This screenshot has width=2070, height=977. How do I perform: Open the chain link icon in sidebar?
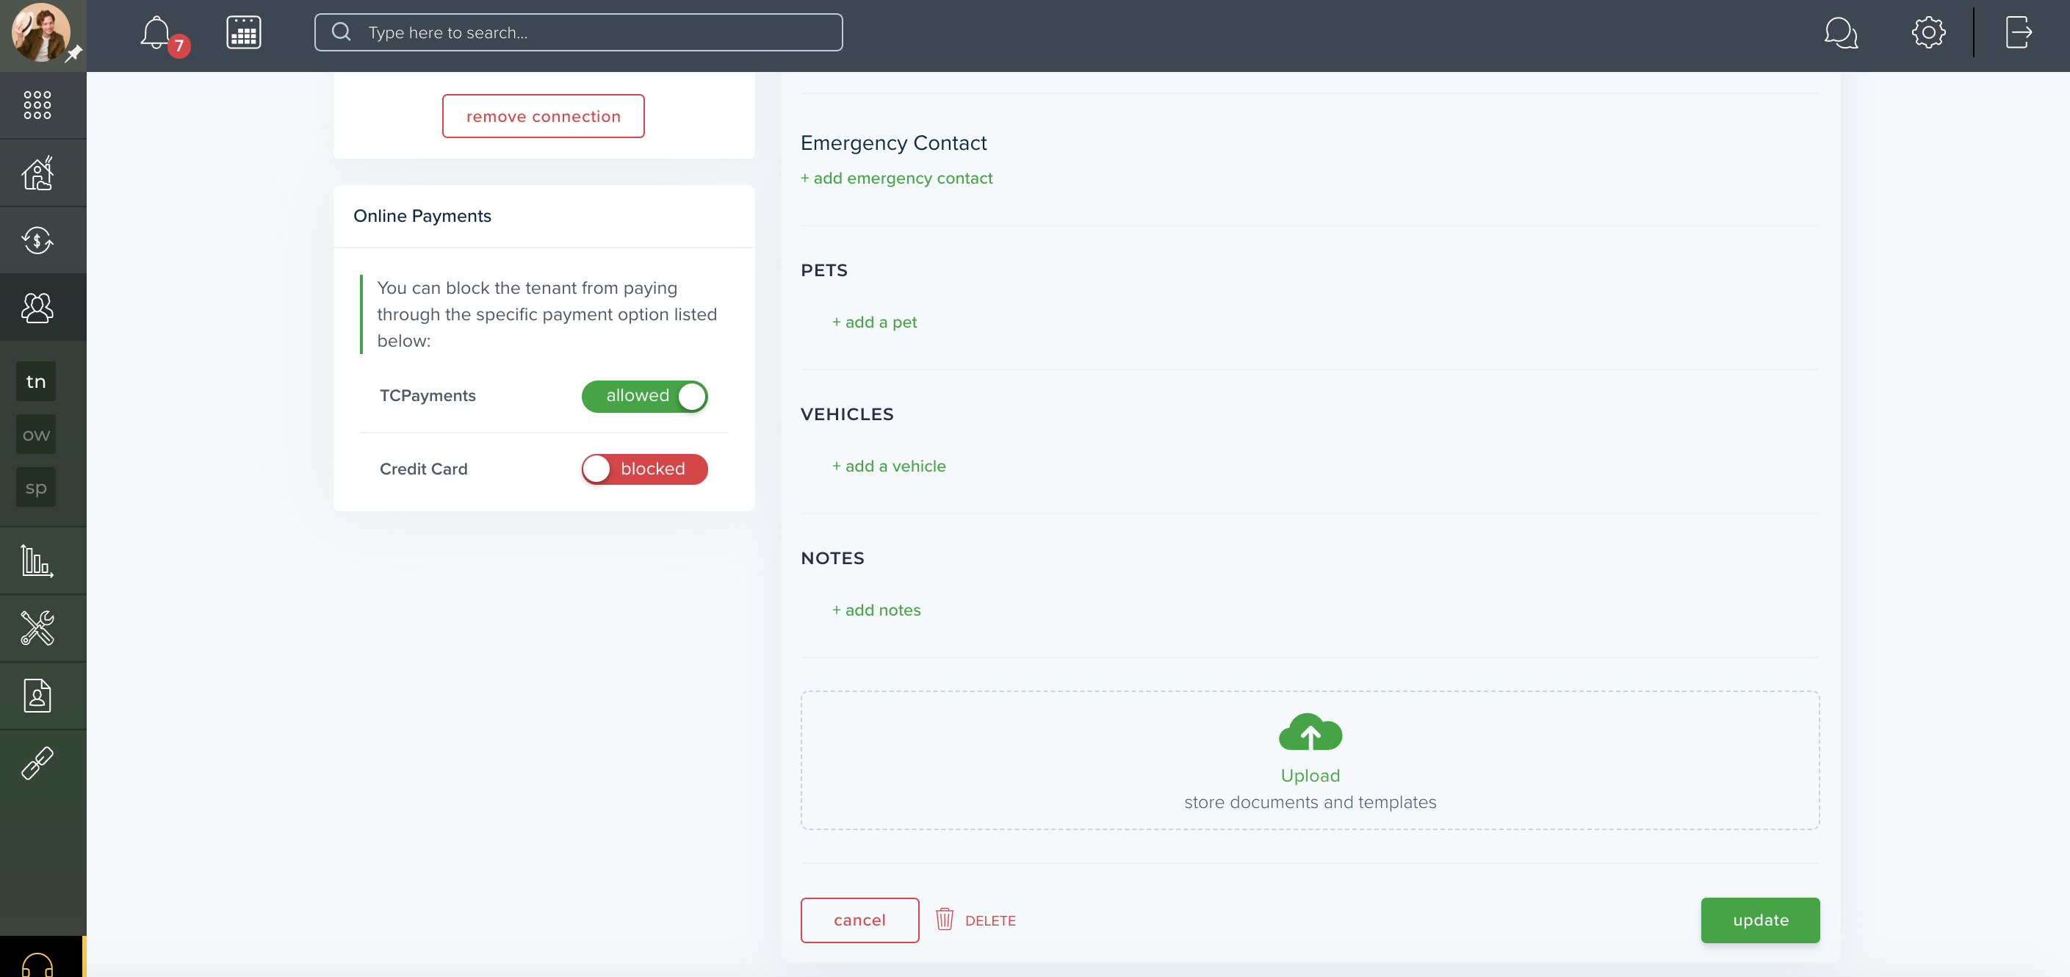pos(37,763)
